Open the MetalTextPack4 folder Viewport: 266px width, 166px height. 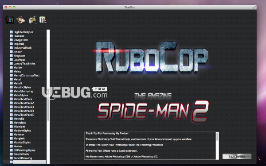pyautogui.click(x=22, y=111)
